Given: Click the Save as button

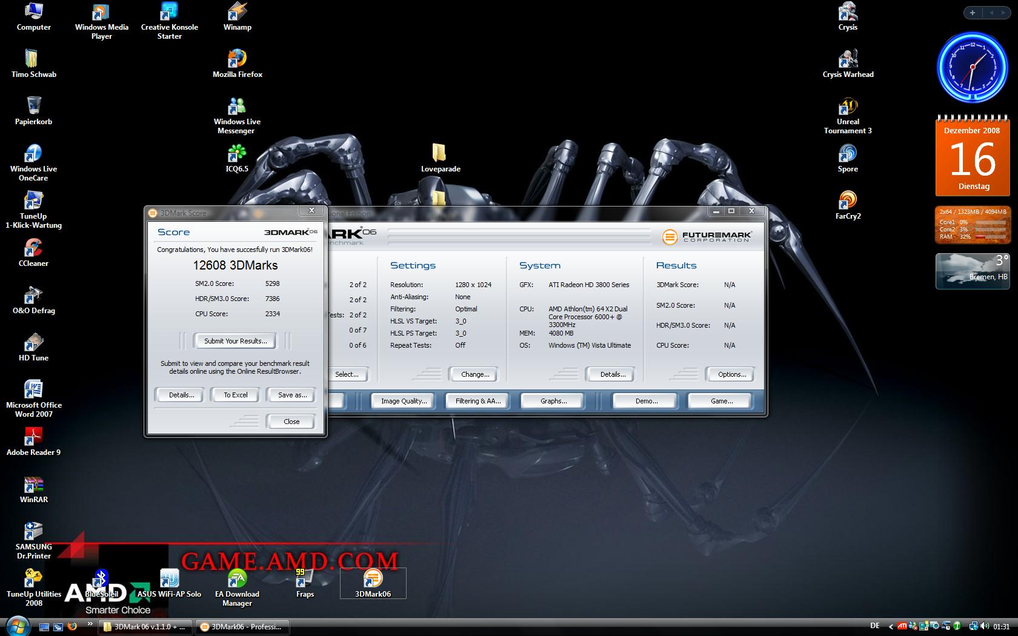Looking at the screenshot, I should pos(292,395).
